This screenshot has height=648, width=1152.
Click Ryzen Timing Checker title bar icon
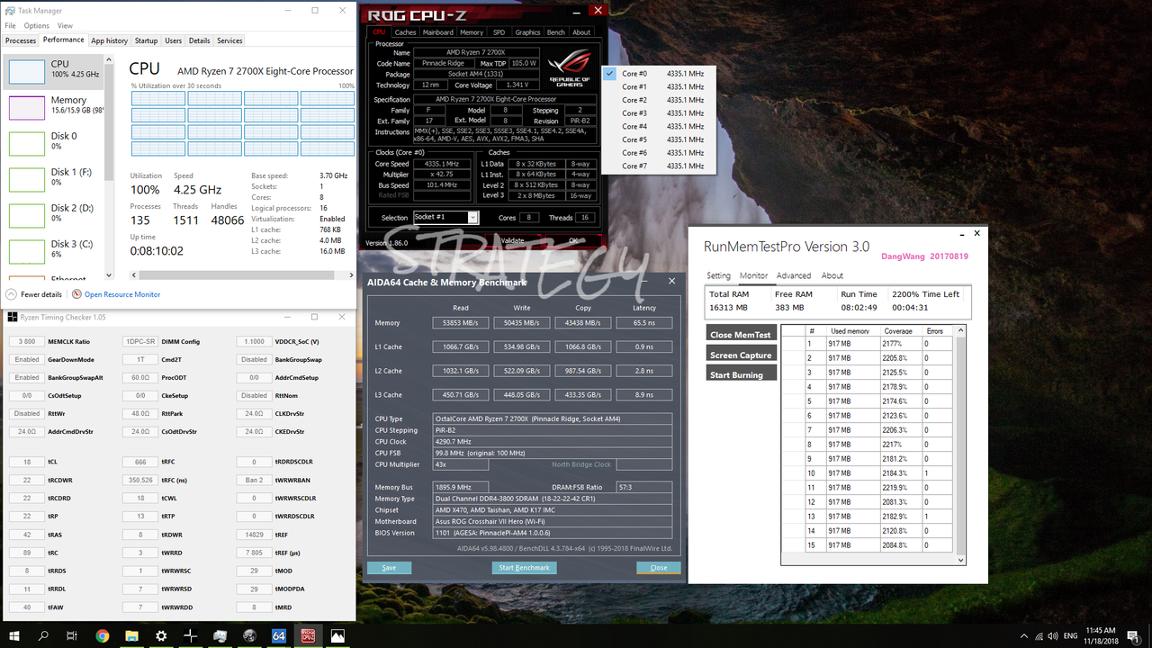pyautogui.click(x=12, y=317)
